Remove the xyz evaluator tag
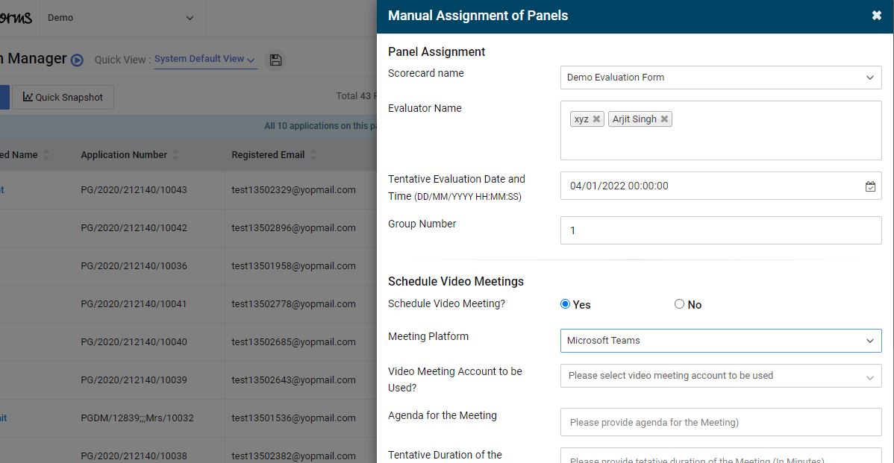The height and width of the screenshot is (463, 894). (x=596, y=119)
